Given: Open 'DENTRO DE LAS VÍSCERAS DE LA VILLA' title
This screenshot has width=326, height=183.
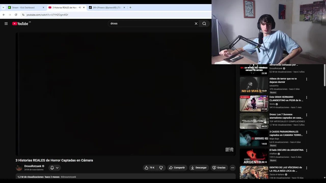Looking at the screenshot, I should 286,169.
